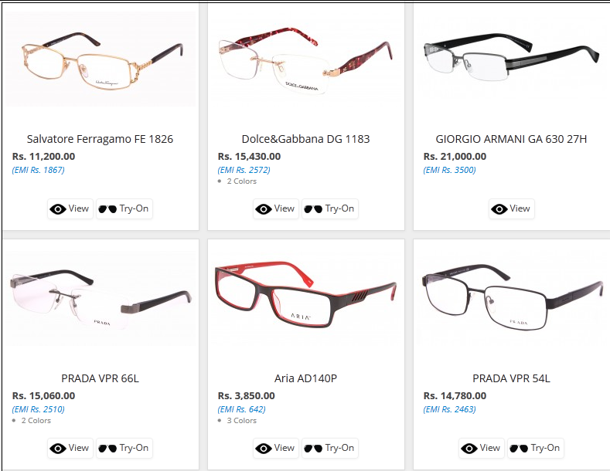The image size is (610, 471).
Task: Click the Try-On sunglasses icon for PRADA VPR 54L
Action: click(x=519, y=449)
